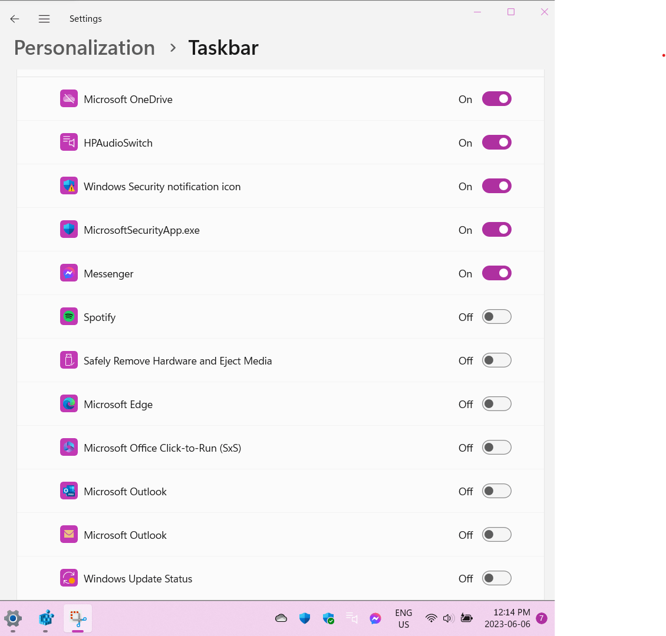Open Wi-Fi network tray icon
666x636 pixels.
pos(431,618)
